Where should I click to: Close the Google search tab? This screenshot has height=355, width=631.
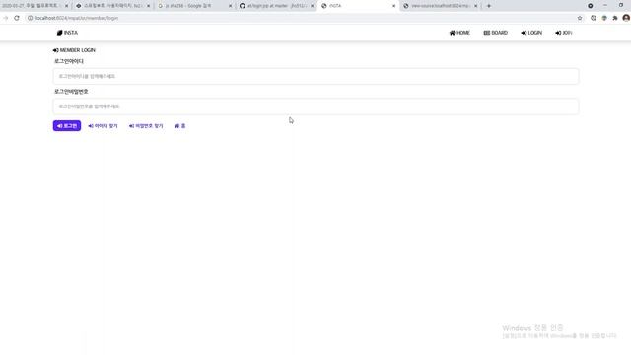pyautogui.click(x=230, y=6)
